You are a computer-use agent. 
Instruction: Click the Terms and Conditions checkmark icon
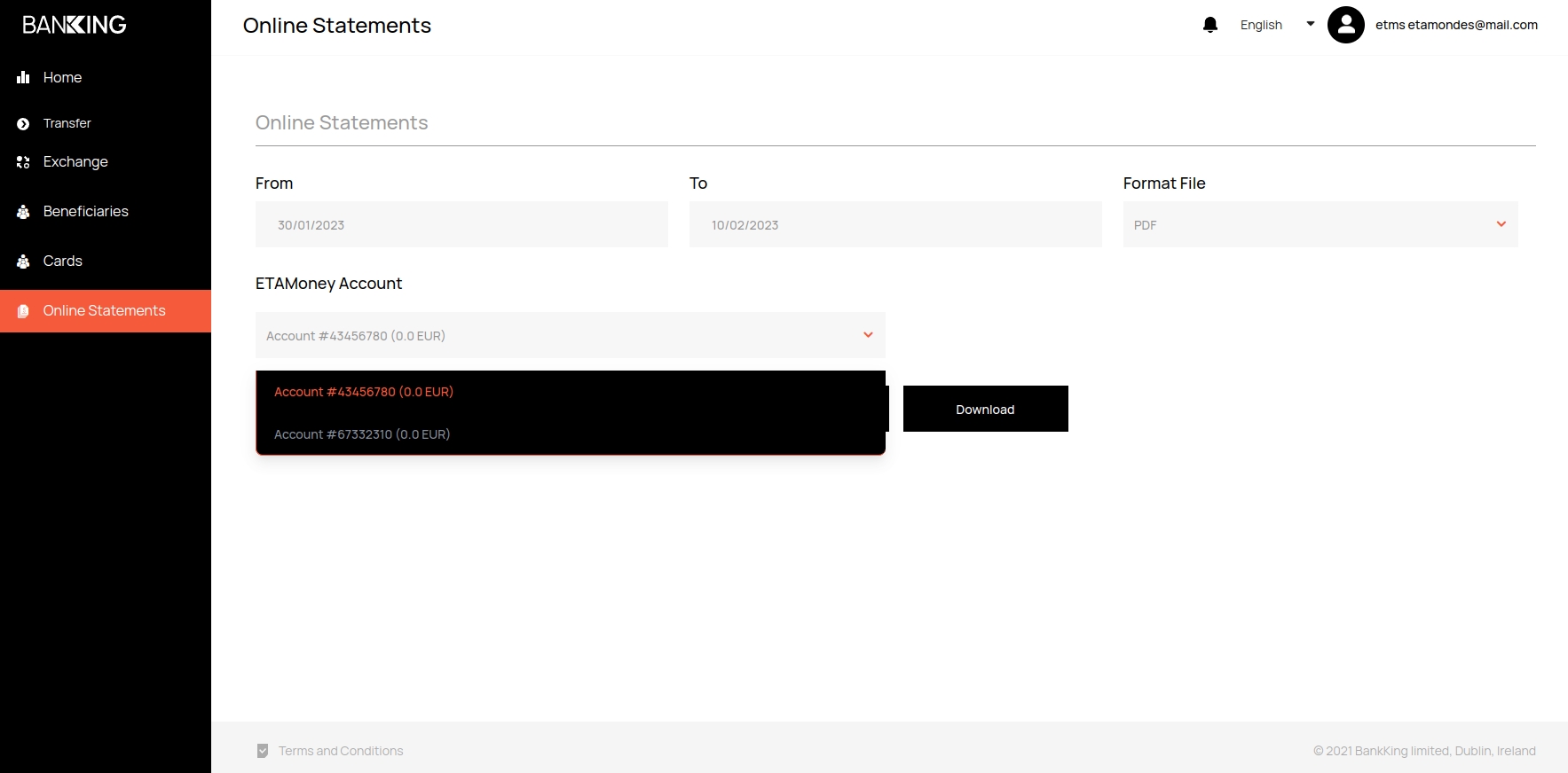coord(263,751)
